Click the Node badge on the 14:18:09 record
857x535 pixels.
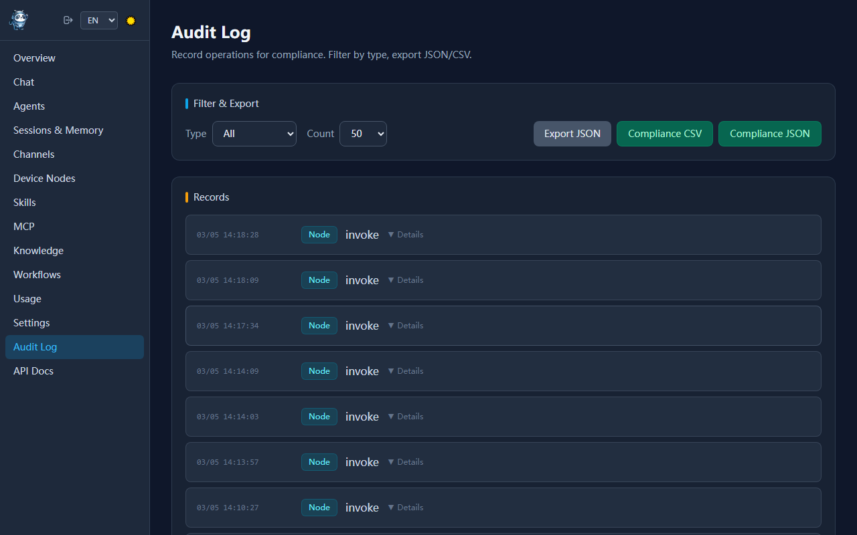pyautogui.click(x=319, y=280)
